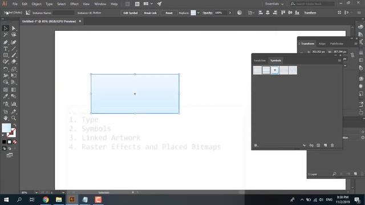
Task: Switch to the Swatches panel tab
Action: [260, 60]
